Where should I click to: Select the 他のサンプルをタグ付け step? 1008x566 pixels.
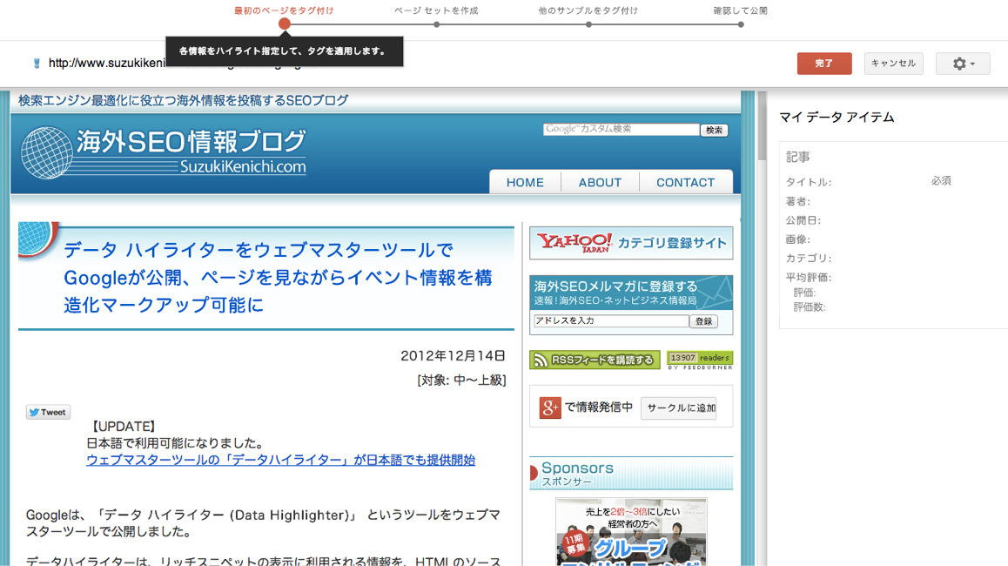(x=588, y=11)
